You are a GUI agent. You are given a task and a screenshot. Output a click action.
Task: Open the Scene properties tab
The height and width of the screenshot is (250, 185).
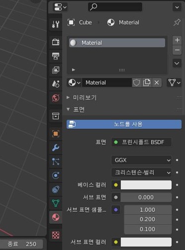(56, 84)
